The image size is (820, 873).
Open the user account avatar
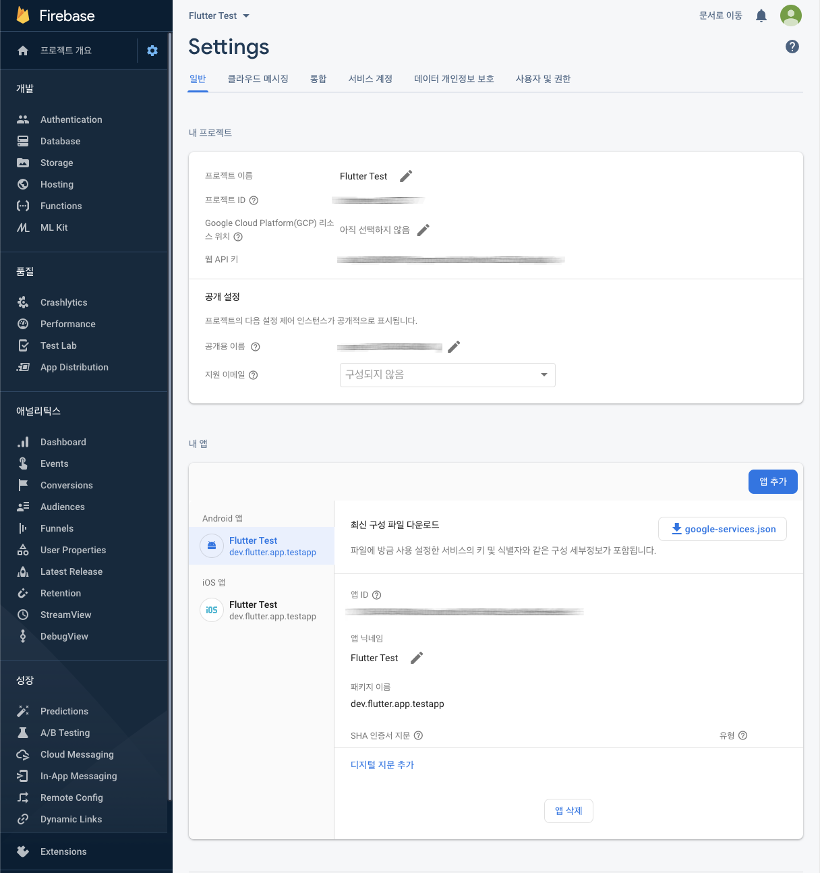point(791,16)
